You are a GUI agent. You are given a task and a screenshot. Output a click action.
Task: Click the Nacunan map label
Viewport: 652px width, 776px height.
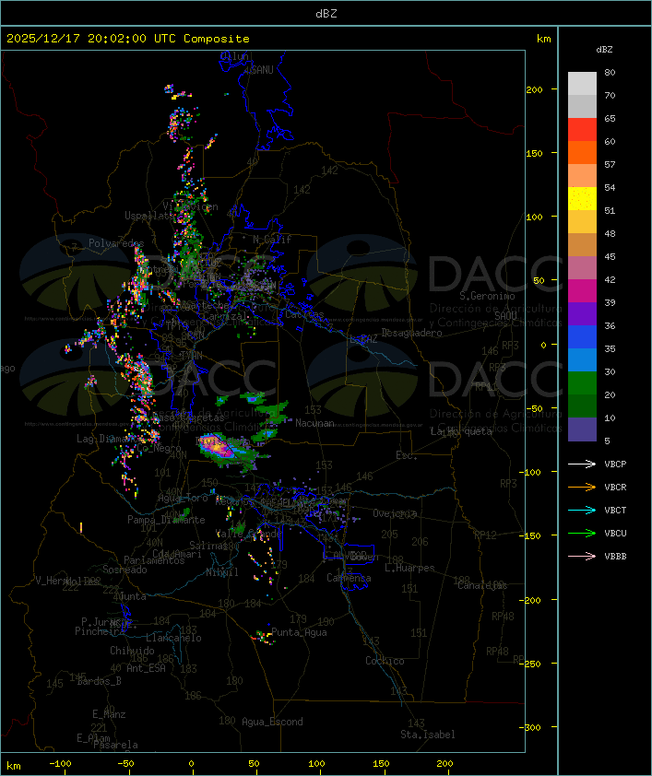pos(314,423)
